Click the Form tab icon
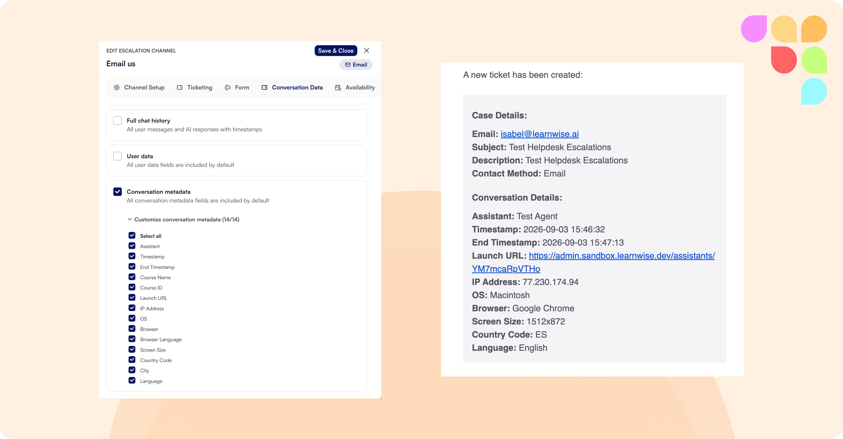The width and height of the screenshot is (843, 439). click(x=227, y=87)
